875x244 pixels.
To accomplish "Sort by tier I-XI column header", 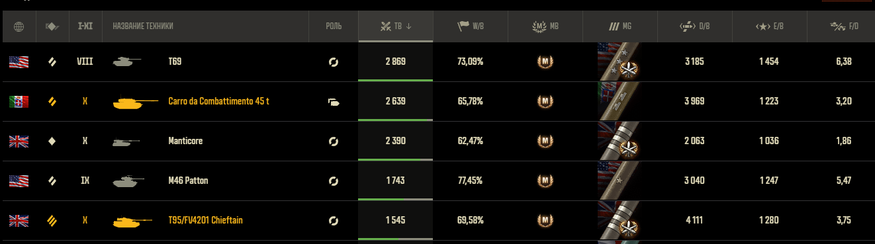I will point(85,27).
